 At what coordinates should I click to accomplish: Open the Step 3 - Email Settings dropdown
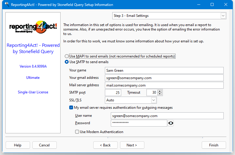pos(223,16)
